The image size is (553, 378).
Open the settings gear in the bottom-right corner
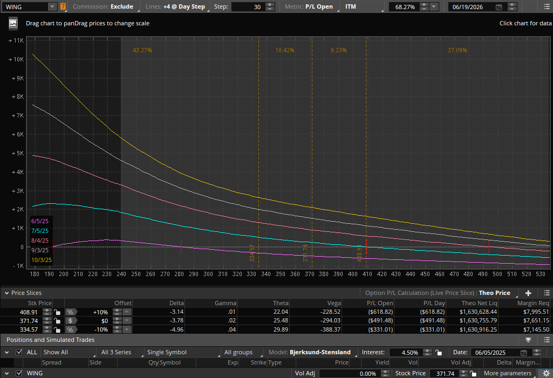click(546, 373)
